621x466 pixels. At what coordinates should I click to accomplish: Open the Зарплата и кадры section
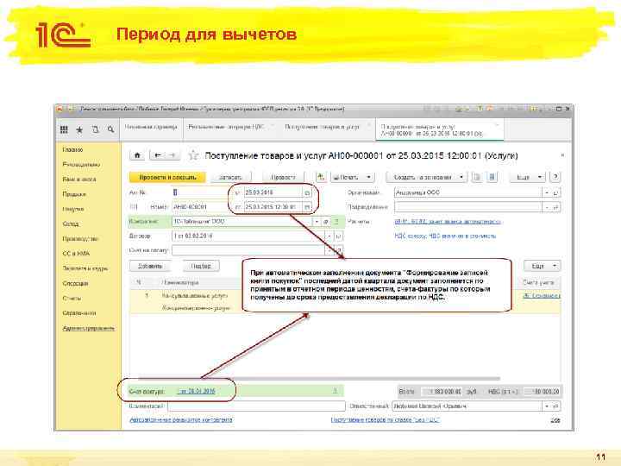(85, 268)
